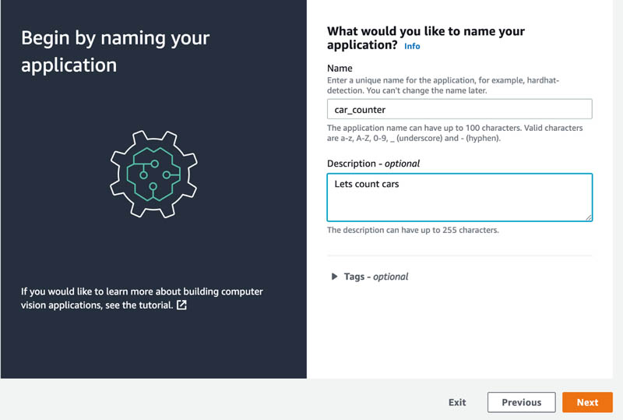Open the Info link beside the heading

pos(412,46)
